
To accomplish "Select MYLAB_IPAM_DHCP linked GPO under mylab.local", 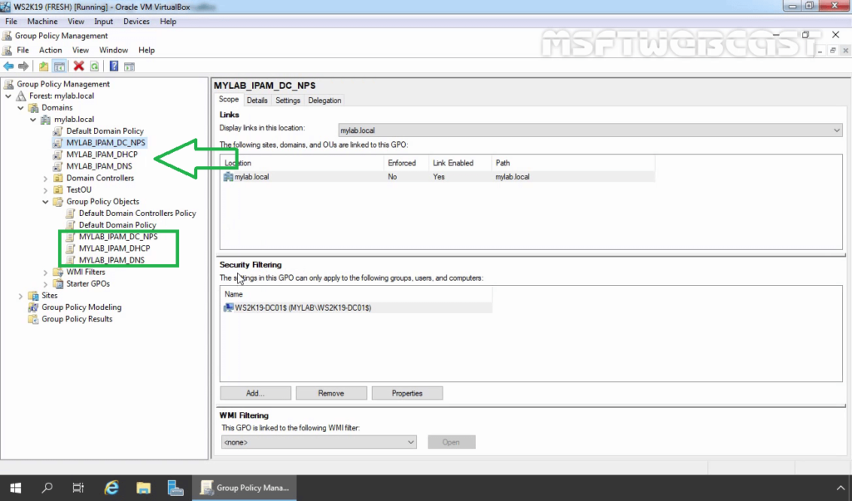I will click(102, 155).
